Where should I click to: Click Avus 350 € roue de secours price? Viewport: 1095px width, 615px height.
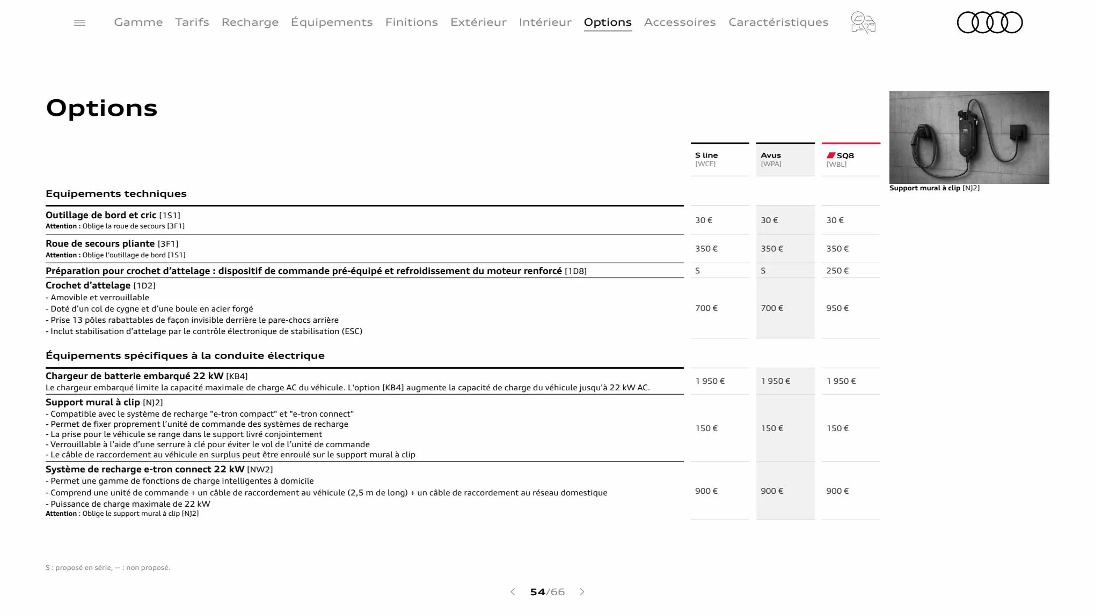[772, 249]
